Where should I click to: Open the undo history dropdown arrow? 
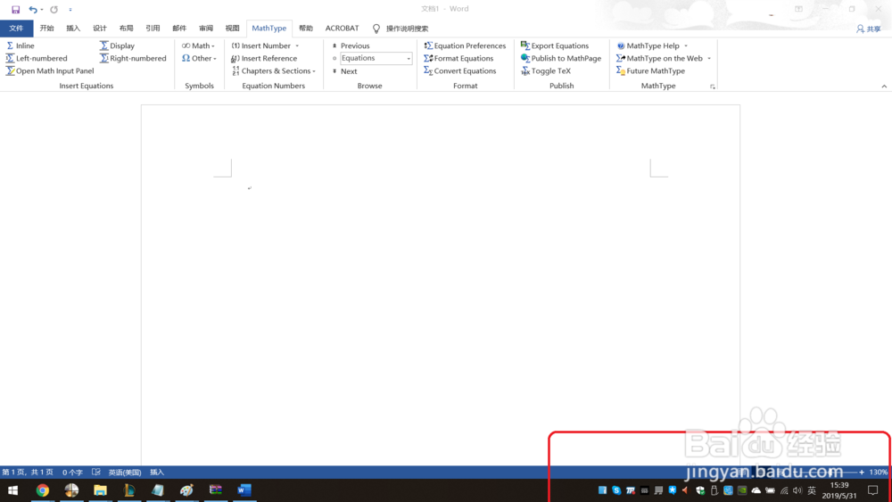[x=42, y=9]
